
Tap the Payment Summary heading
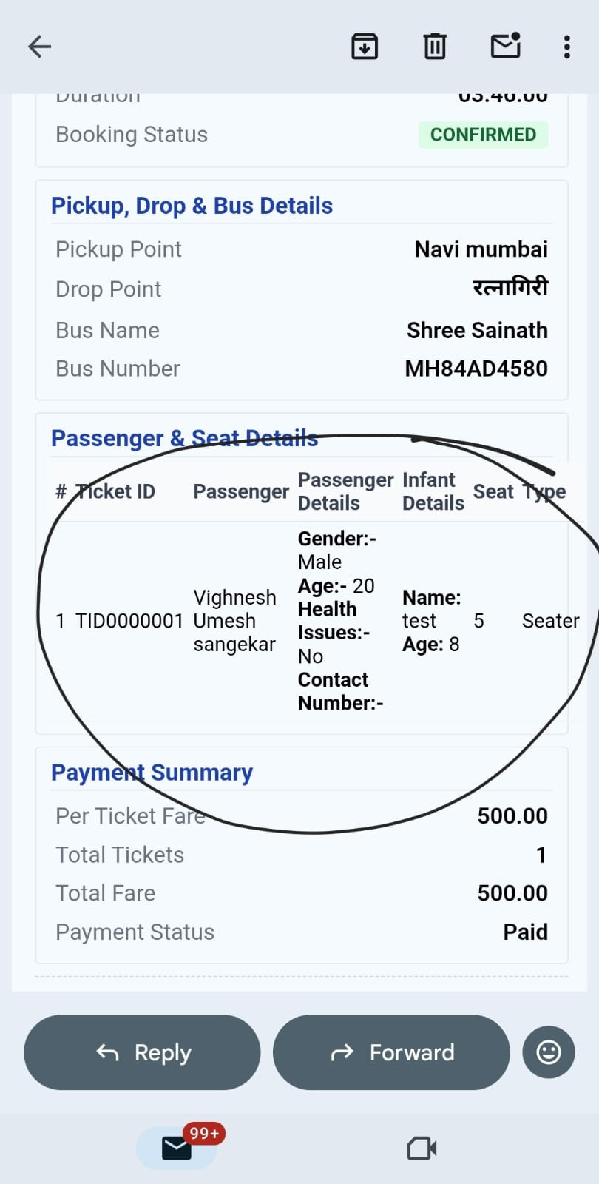152,773
